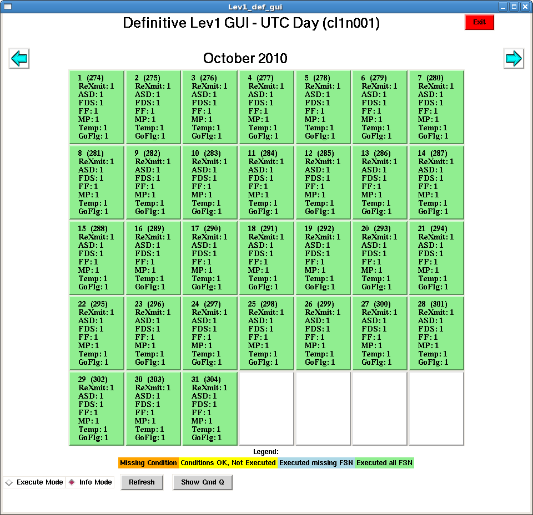Image resolution: width=533 pixels, height=515 pixels.
Task: Maximize the Lev1_def_gui window
Action: [x=514, y=7]
